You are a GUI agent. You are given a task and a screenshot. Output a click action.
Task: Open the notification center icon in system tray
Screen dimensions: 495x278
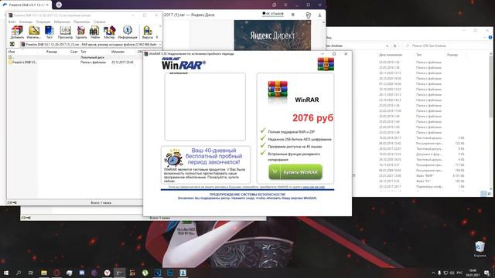tap(487, 273)
